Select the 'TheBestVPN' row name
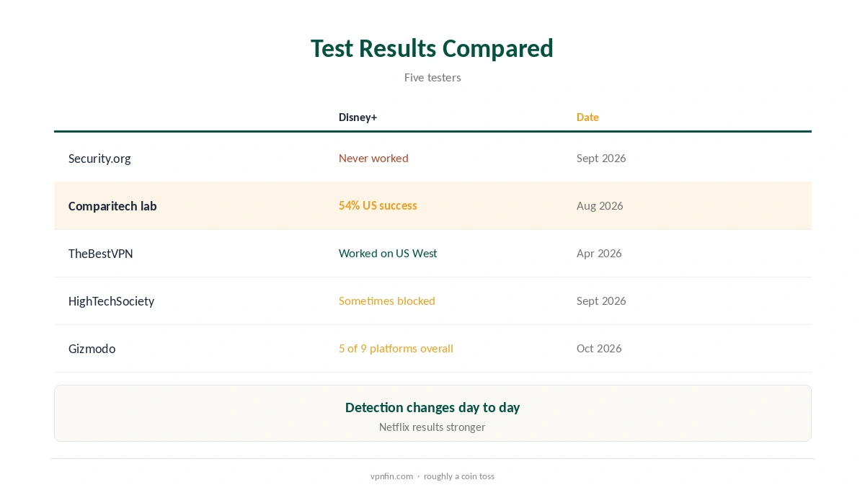Viewport: 865px width, 490px height. 101,254
